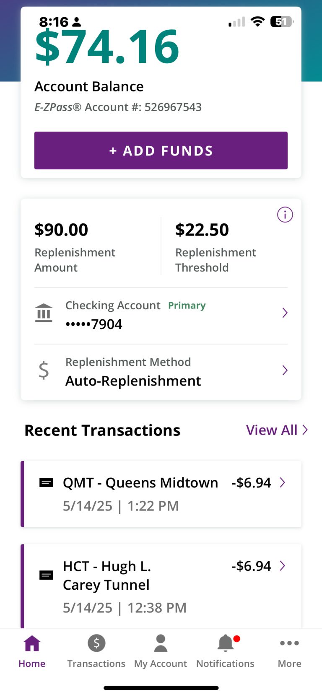Screen dimensions: 322x697
Task: Open Hugh L. Carey Tunnel transaction chevron
Action: point(283,566)
